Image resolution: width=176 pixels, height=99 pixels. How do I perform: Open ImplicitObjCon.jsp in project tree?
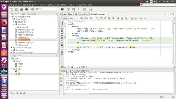tap(26, 29)
